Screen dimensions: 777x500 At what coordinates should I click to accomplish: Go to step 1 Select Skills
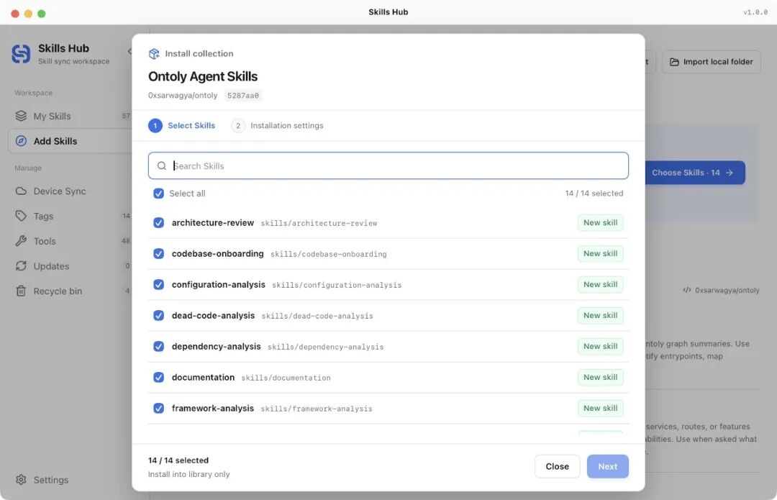click(x=182, y=125)
